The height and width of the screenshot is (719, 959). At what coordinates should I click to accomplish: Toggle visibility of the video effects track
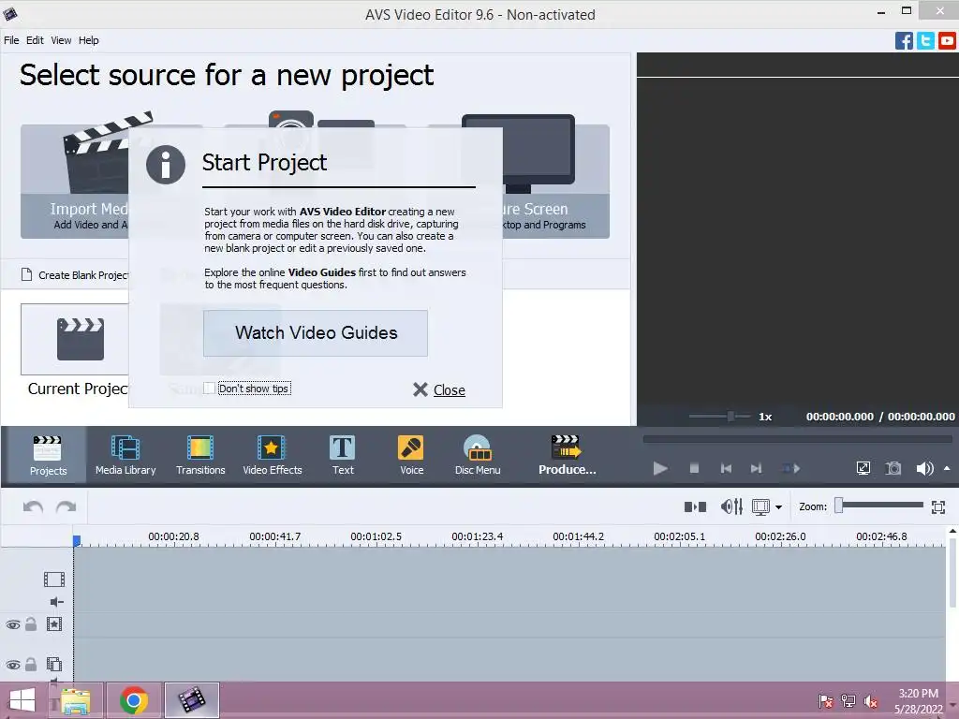click(13, 624)
